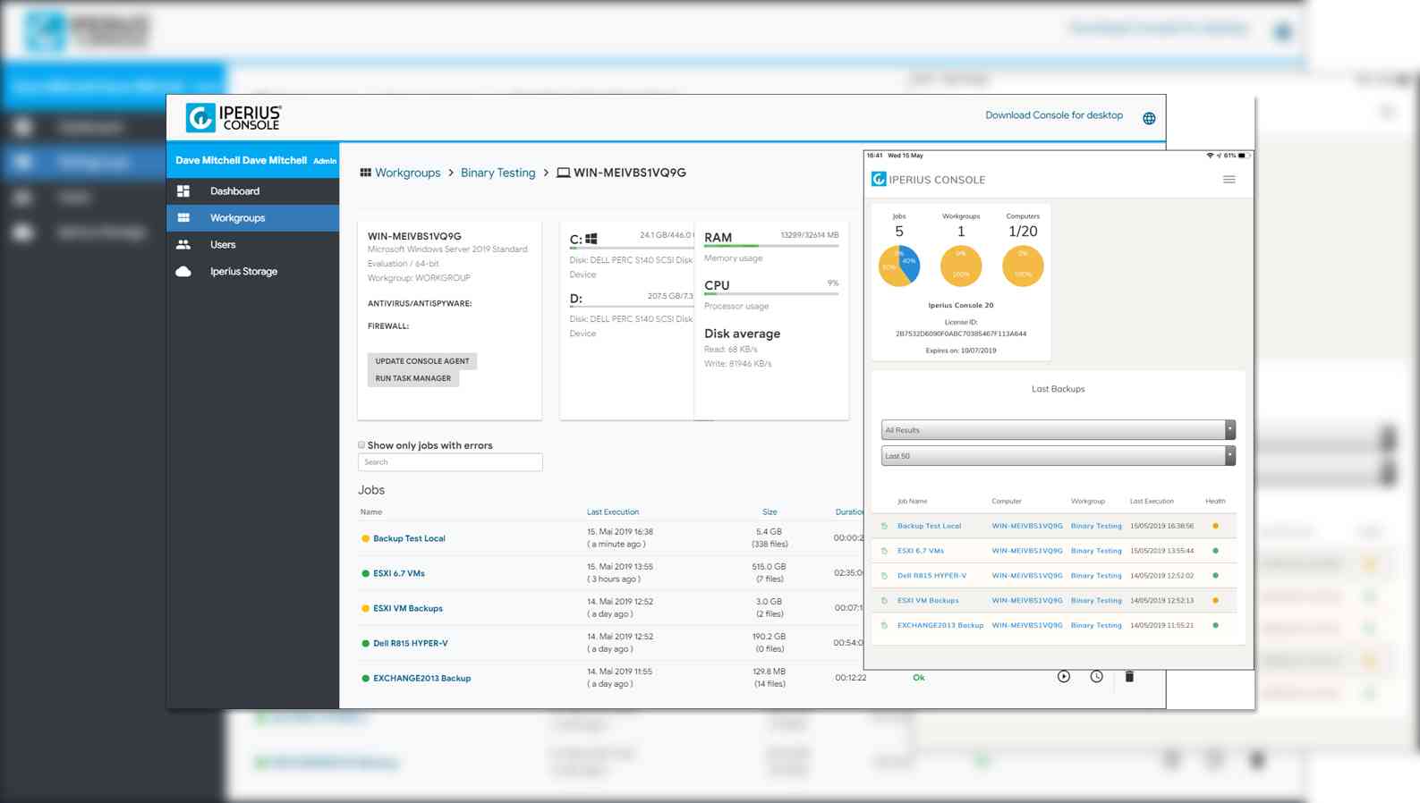The width and height of the screenshot is (1420, 803).
Task: Click the D: drive label
Action: [576, 299]
